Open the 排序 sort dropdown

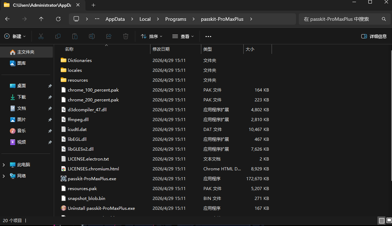(152, 36)
